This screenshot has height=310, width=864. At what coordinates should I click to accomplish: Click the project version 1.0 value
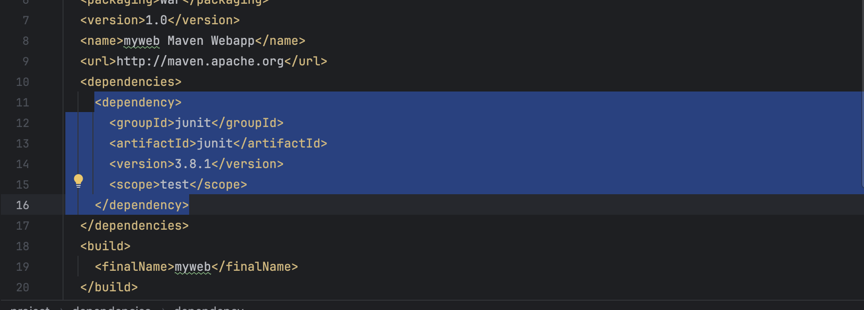tap(156, 21)
